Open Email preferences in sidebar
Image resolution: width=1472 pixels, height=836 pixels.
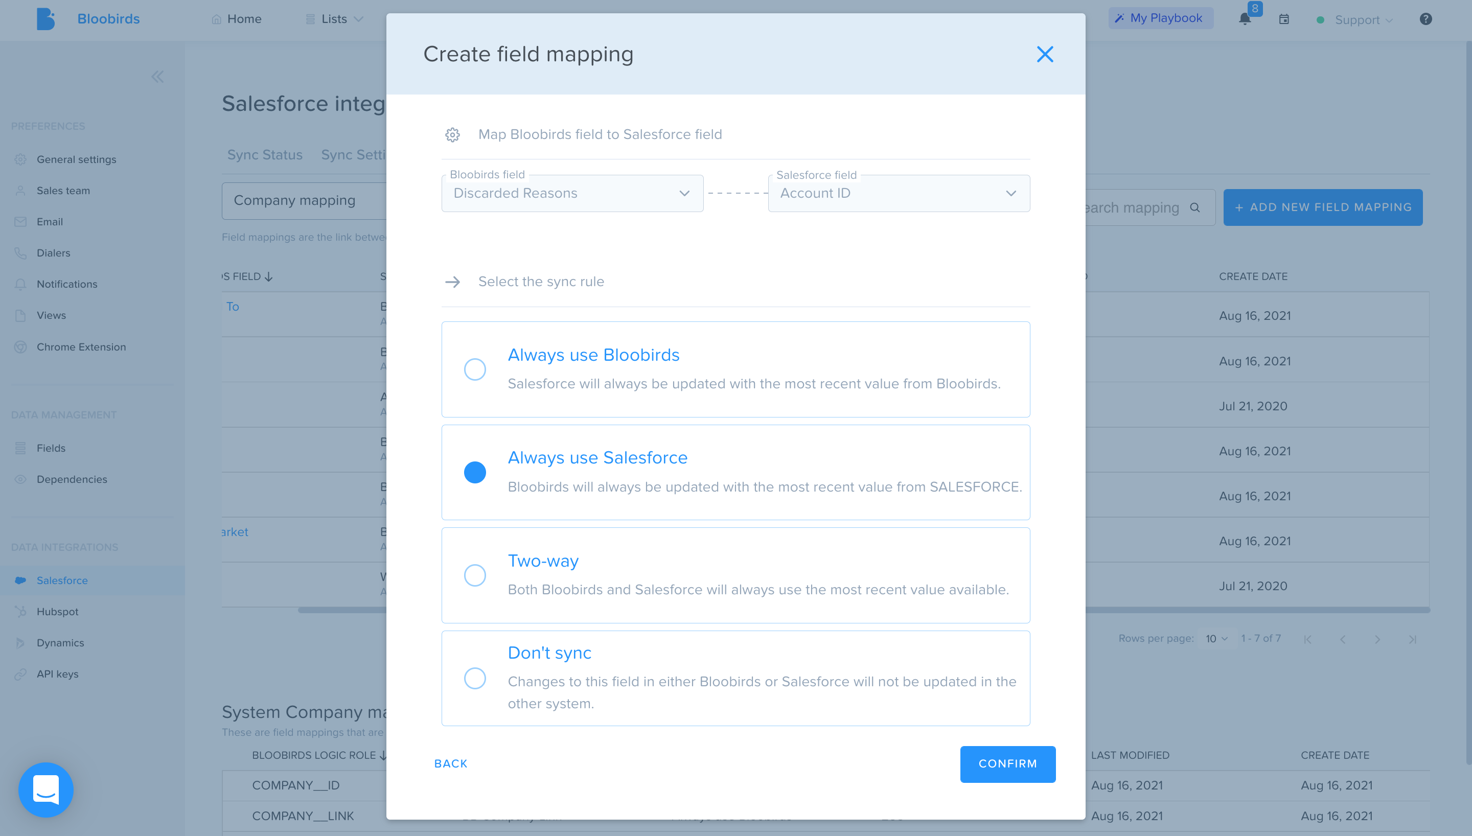click(50, 222)
